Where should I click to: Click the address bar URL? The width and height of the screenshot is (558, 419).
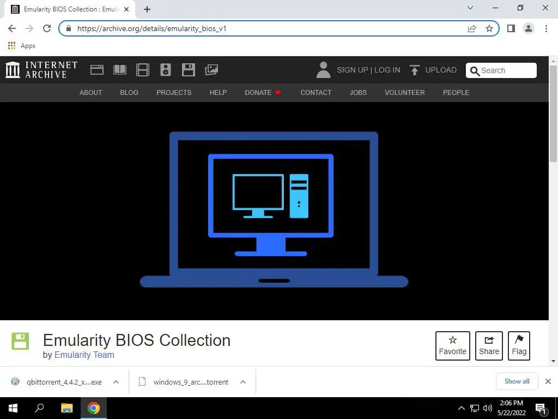point(151,28)
